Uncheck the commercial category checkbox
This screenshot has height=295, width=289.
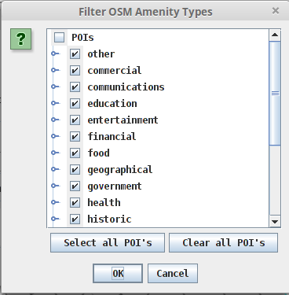pyautogui.click(x=75, y=71)
